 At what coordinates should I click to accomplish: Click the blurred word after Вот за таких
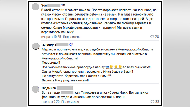pos(67,93)
